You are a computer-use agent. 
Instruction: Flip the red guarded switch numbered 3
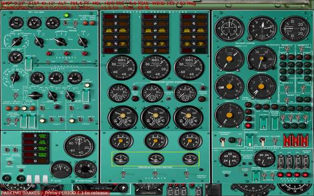point(304,141)
